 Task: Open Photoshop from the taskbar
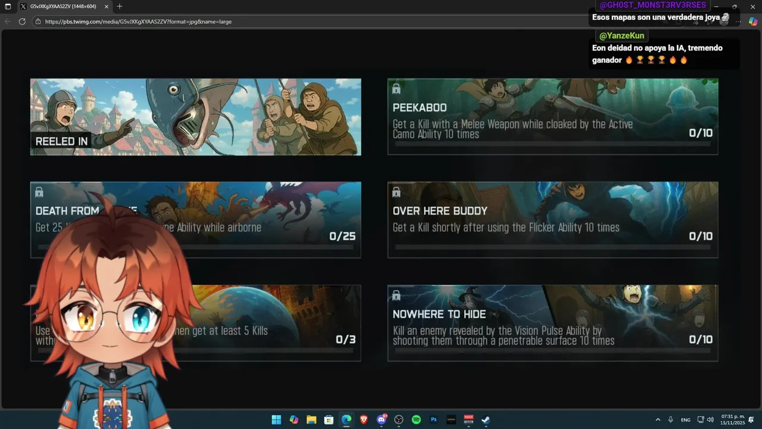(x=434, y=419)
